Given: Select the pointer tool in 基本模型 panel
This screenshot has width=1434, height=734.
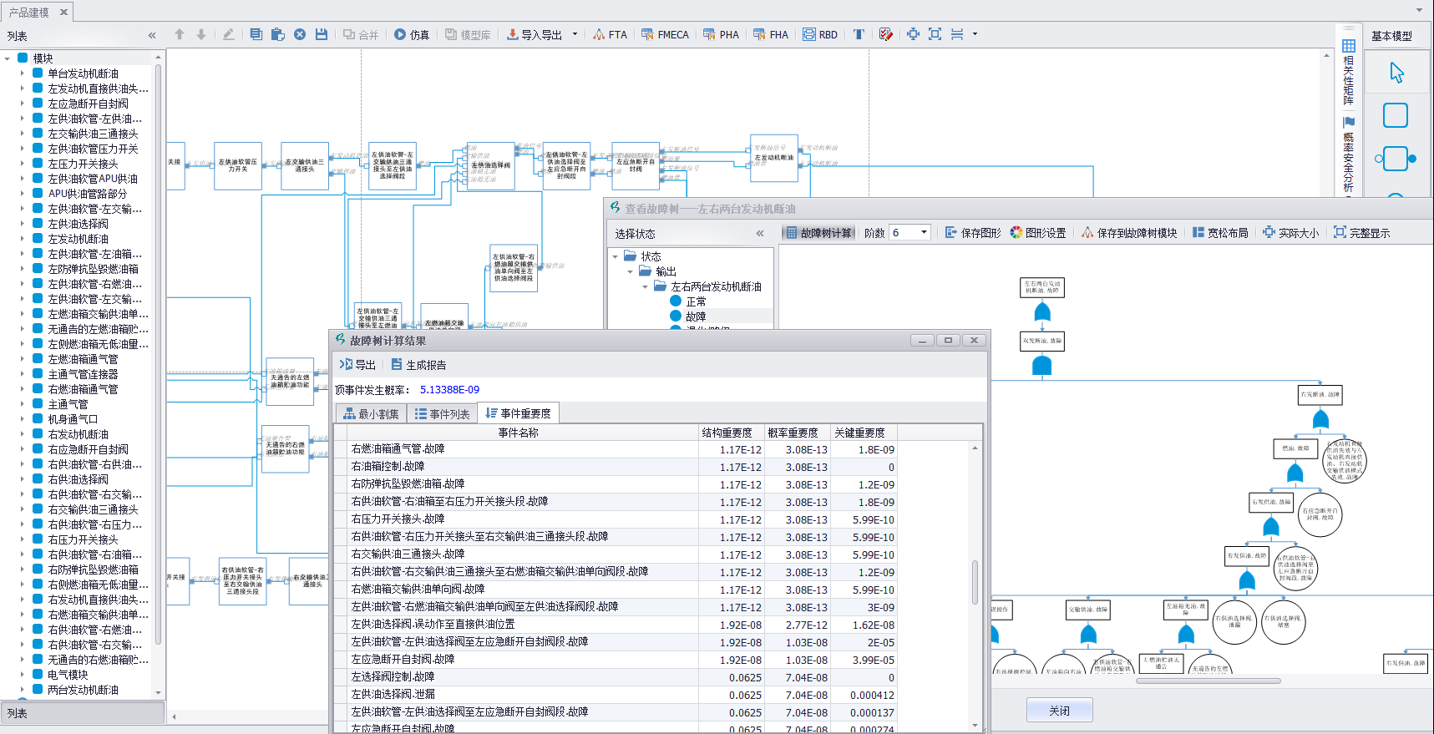Looking at the screenshot, I should tap(1396, 73).
